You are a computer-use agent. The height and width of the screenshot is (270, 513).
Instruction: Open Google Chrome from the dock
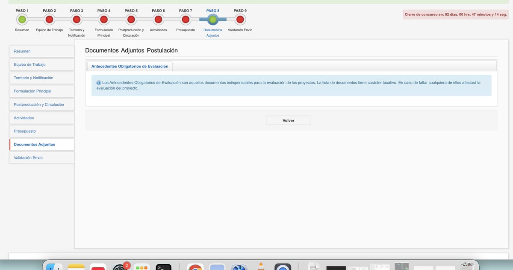coord(195,267)
